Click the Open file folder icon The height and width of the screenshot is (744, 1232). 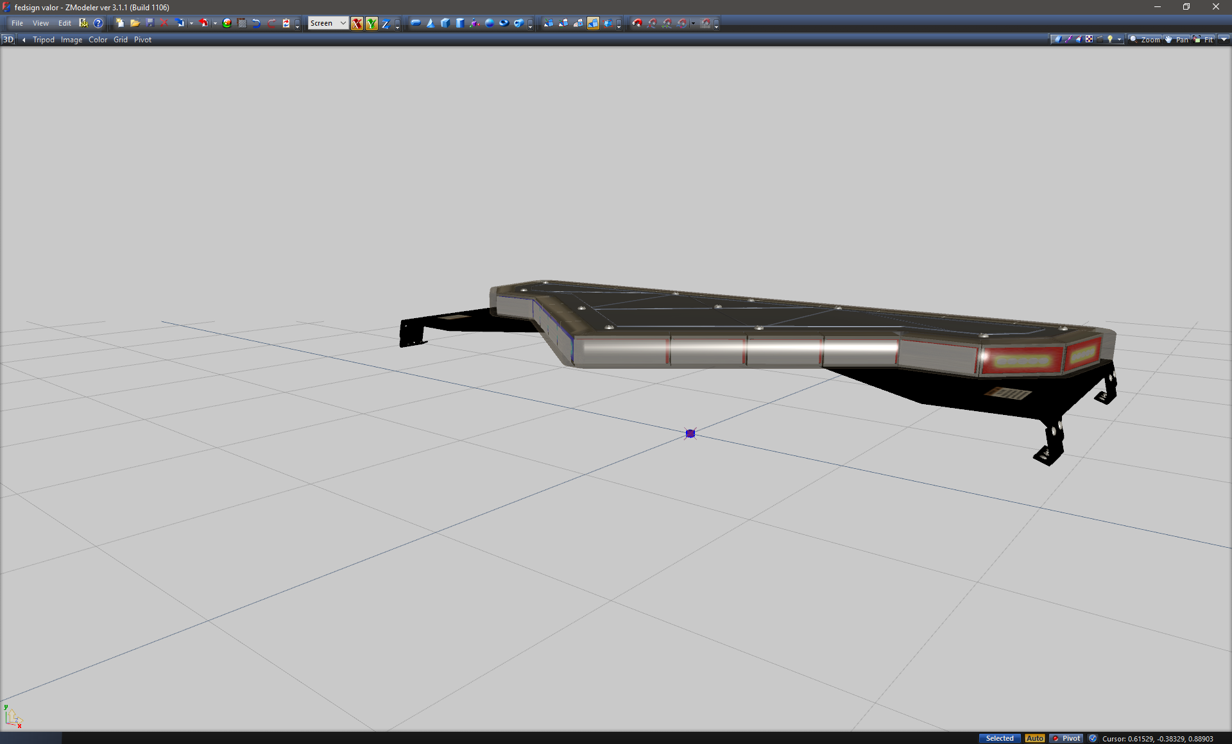pyautogui.click(x=135, y=23)
